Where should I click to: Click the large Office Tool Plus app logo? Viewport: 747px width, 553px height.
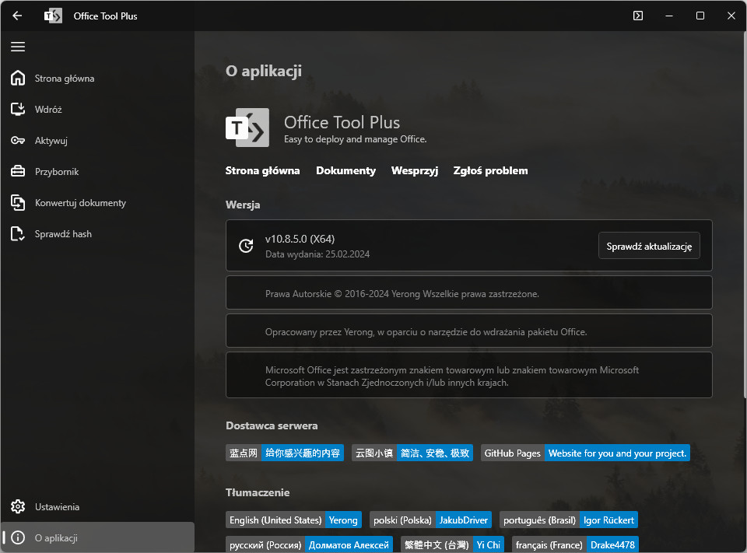247,128
